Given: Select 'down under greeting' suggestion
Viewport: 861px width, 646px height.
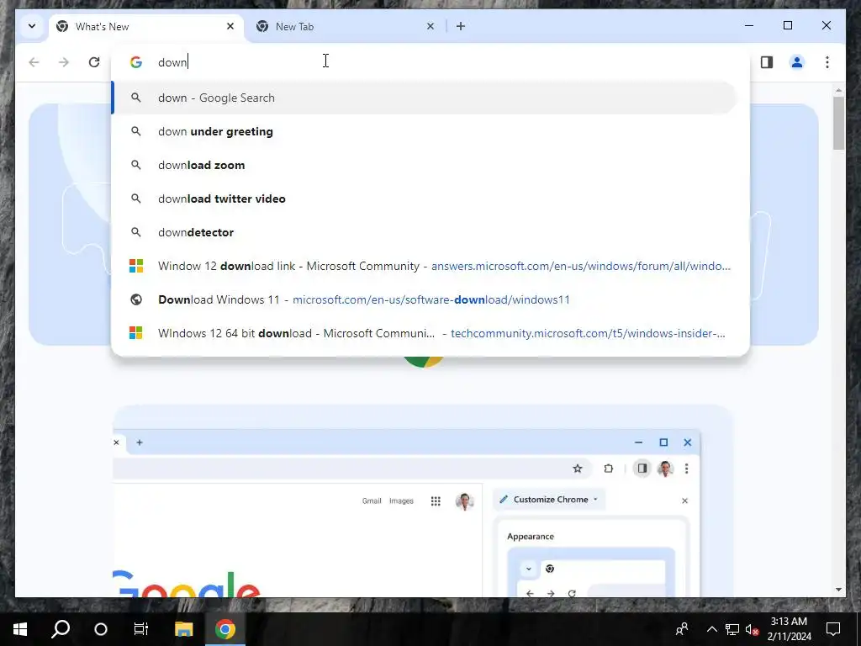Looking at the screenshot, I should (x=424, y=131).
